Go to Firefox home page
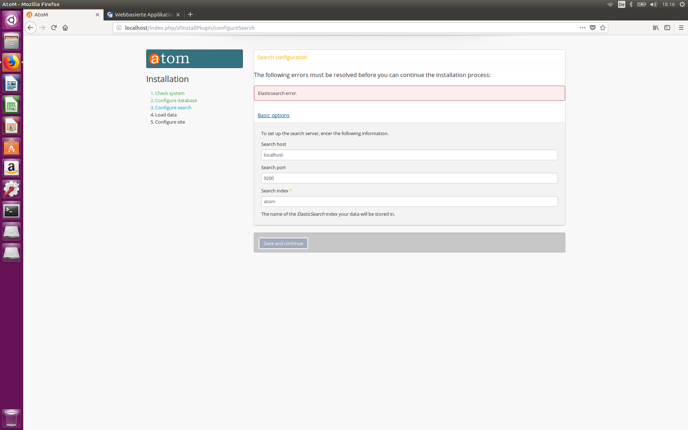Screen dimensions: 688x430 (x=65, y=28)
